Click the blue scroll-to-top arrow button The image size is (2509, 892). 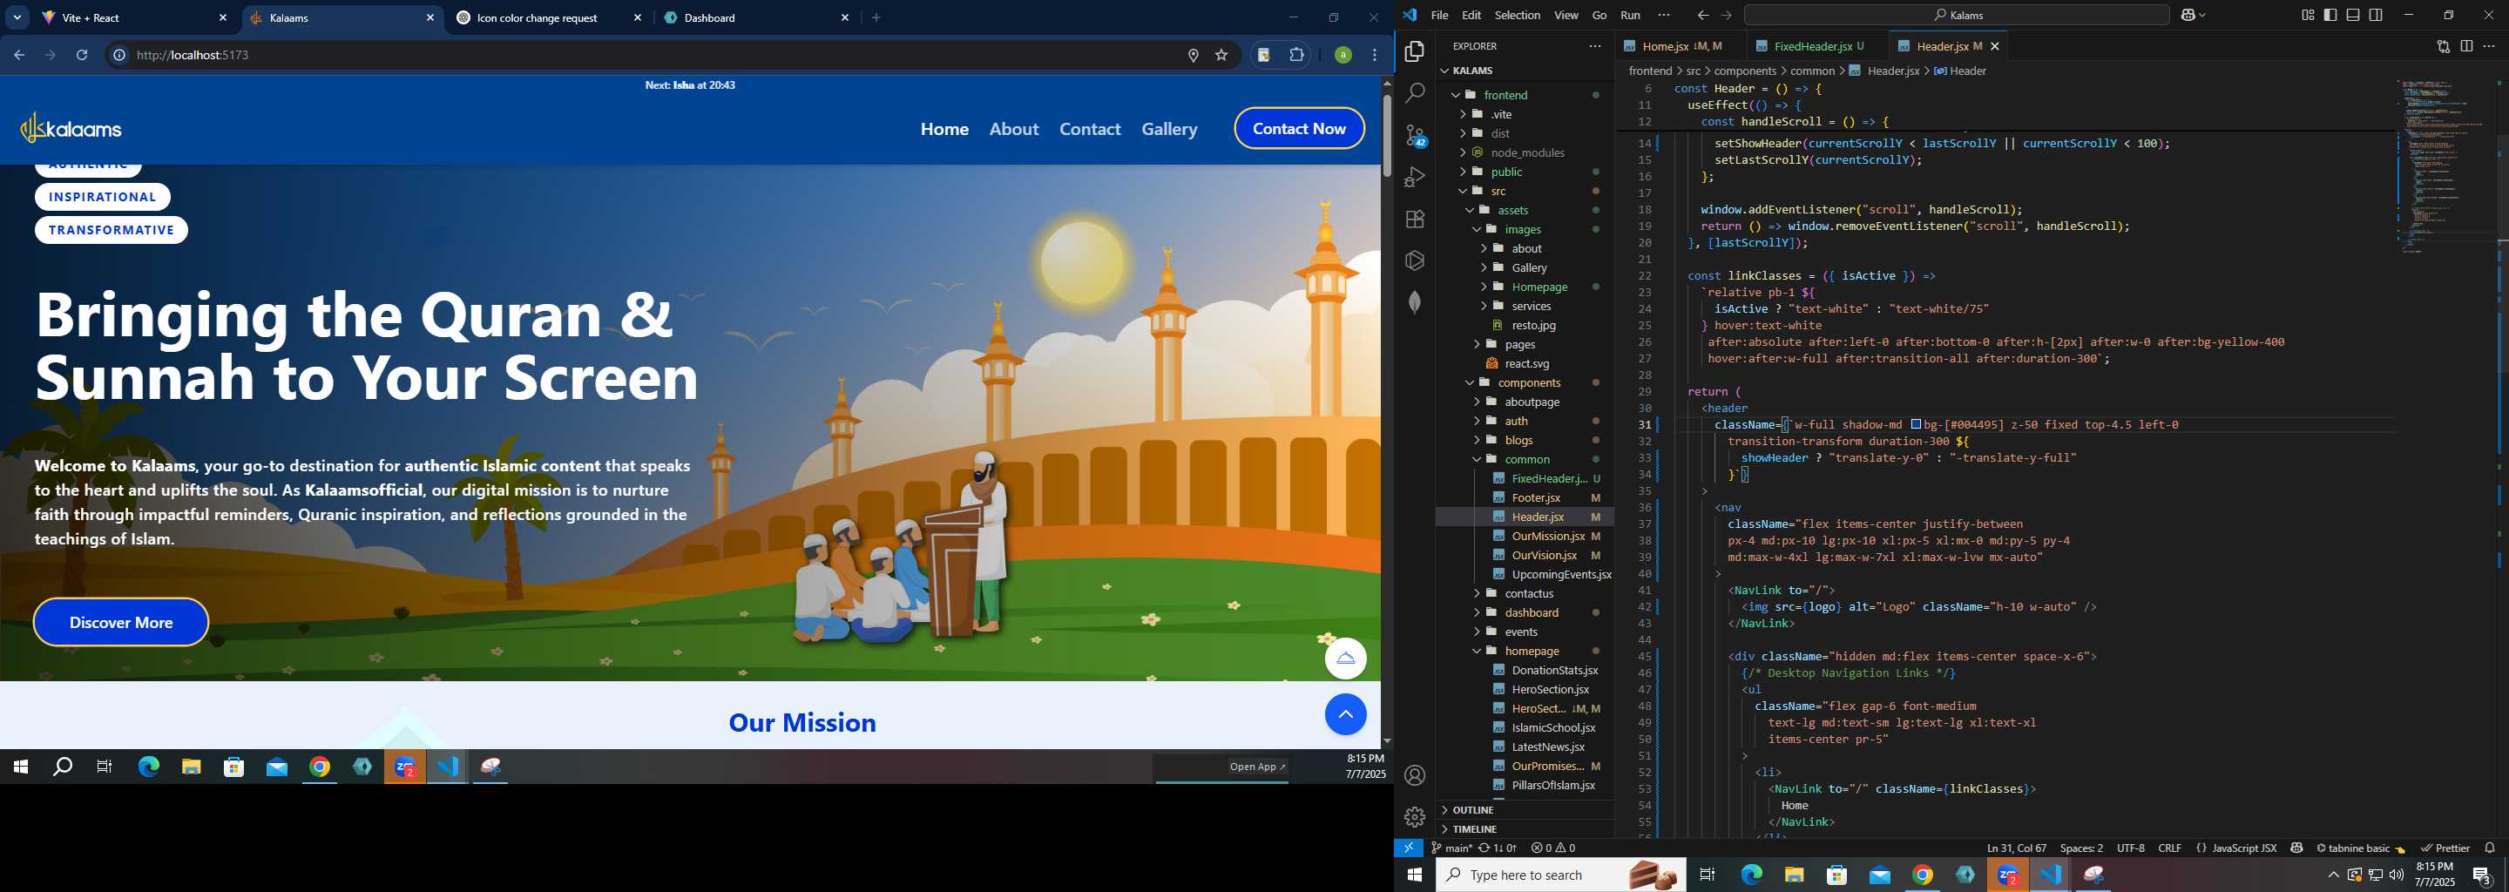click(1345, 715)
